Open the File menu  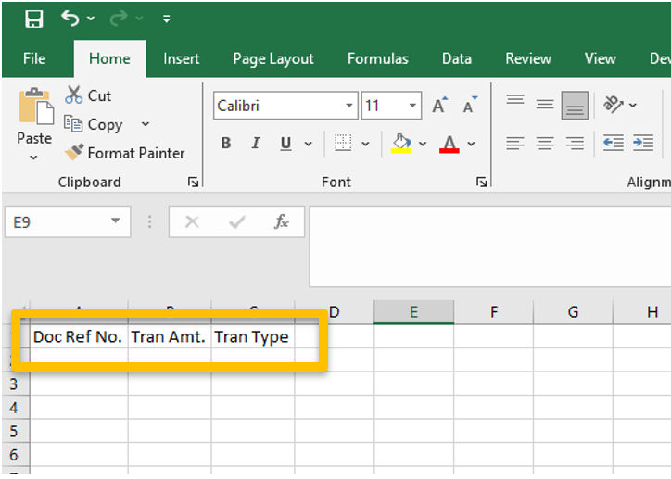34,58
